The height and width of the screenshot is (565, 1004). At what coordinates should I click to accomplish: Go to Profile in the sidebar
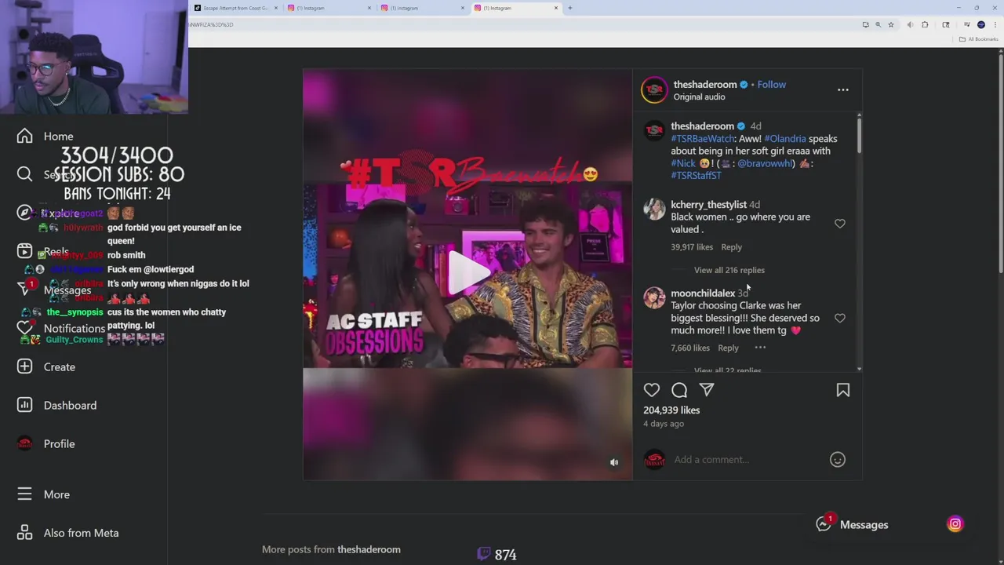click(45, 443)
